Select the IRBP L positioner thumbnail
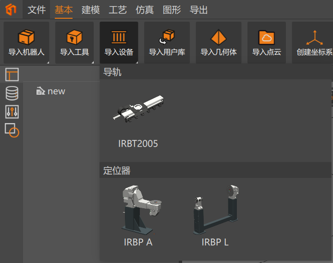 216,210
